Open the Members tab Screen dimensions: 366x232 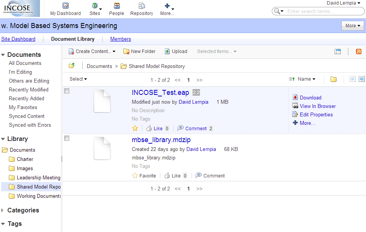tap(120, 39)
